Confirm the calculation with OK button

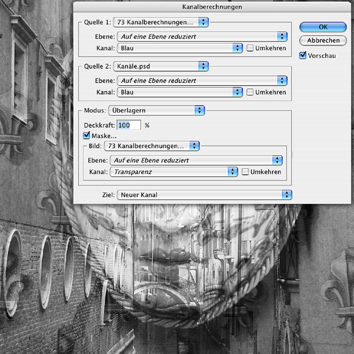[x=323, y=27]
